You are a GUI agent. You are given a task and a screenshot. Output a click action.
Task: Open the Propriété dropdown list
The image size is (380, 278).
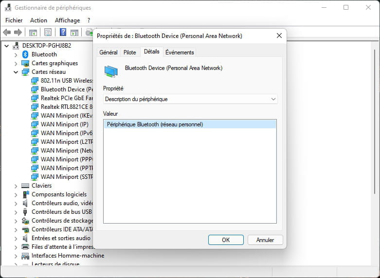[x=190, y=99]
